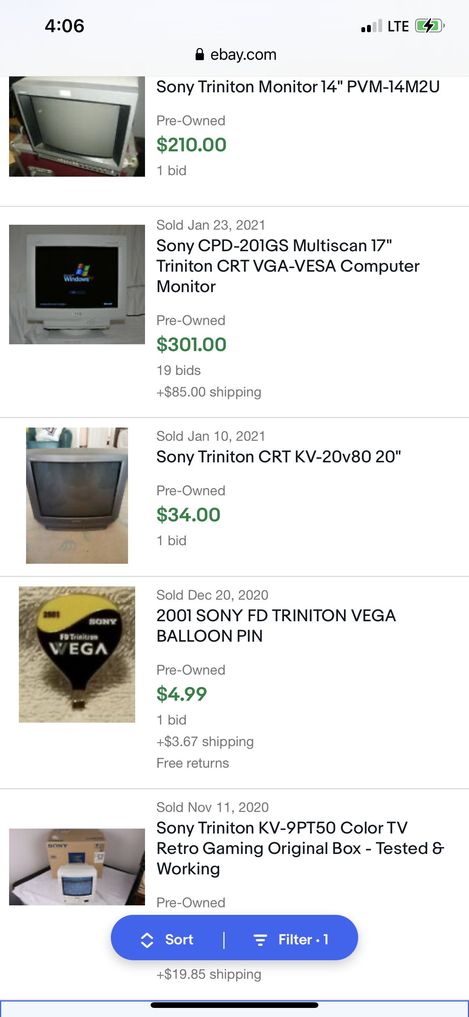Open 2001 Sony FD Trinitron Vega Balloon Pin listing

click(x=276, y=625)
